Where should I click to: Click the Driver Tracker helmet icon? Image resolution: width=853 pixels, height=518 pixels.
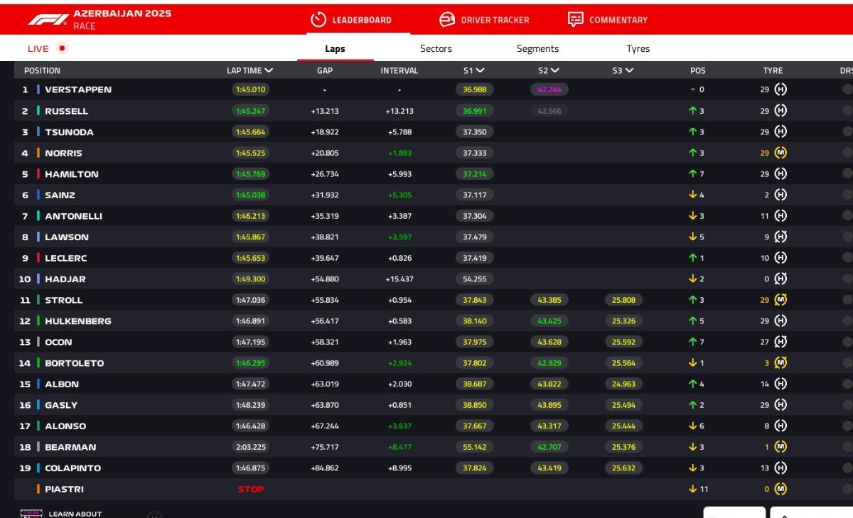(447, 20)
